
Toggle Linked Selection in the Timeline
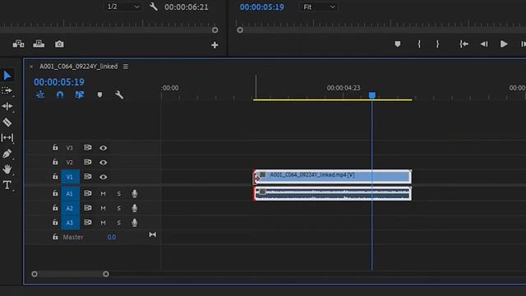(80, 95)
